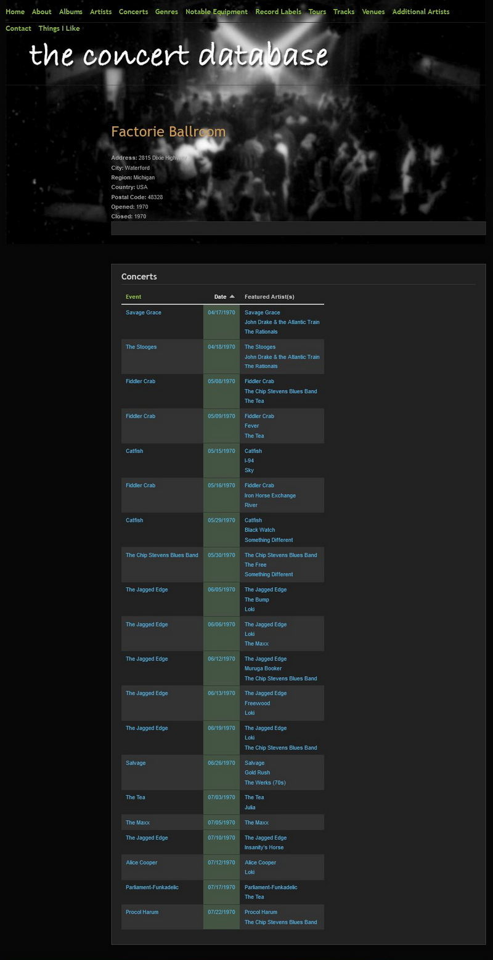Open the Contact page
This screenshot has width=493, height=960.
click(18, 28)
